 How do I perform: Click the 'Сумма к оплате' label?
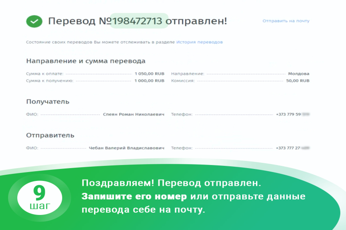point(44,74)
